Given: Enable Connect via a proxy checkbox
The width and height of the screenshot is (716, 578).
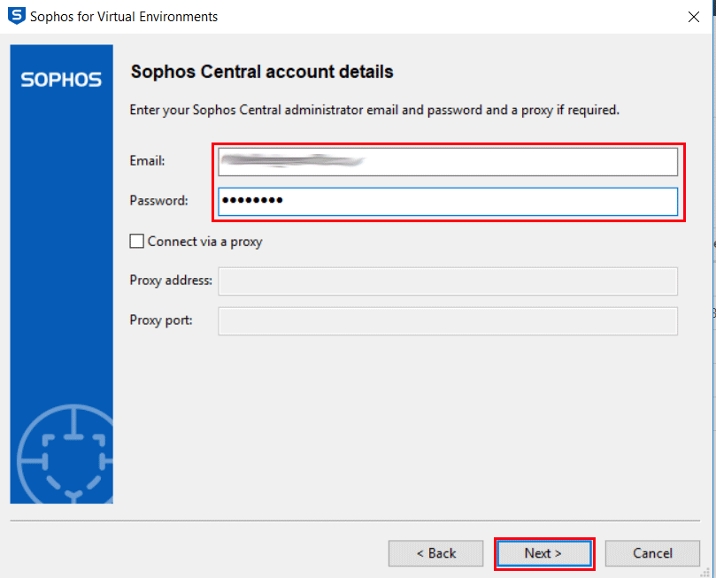Looking at the screenshot, I should tap(136, 241).
